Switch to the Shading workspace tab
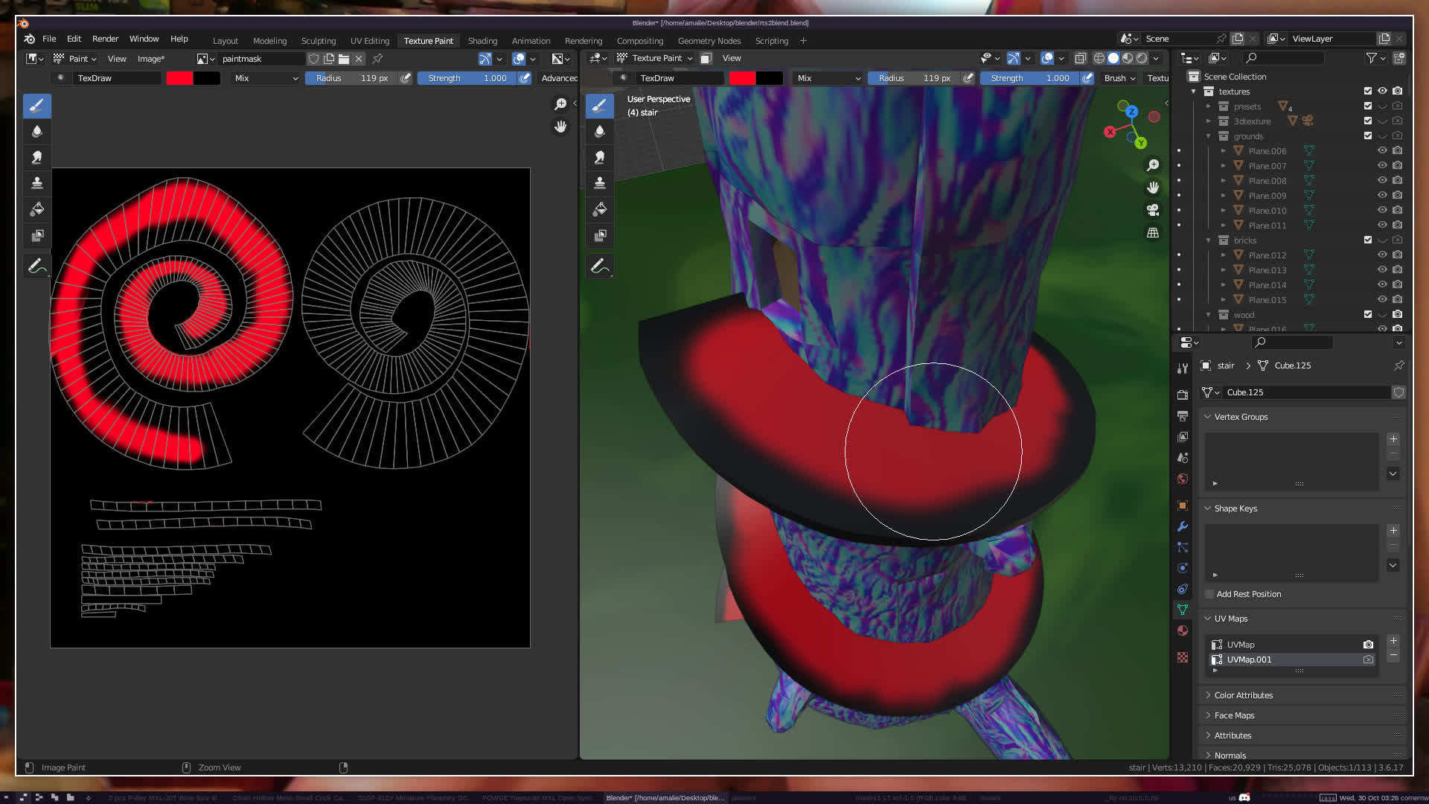The width and height of the screenshot is (1429, 804). click(x=482, y=41)
